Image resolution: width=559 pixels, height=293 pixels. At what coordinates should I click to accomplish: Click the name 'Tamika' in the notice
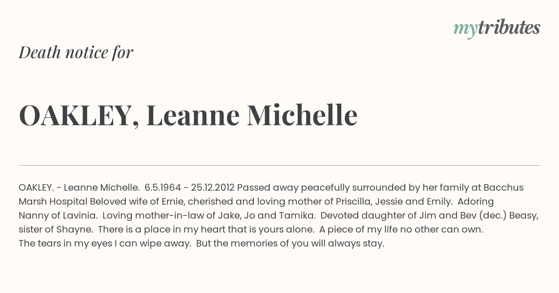(x=298, y=216)
